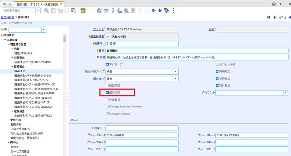291x156 pixels.
Task: Collapse the 流動資産 tree node
Action: (2, 35)
